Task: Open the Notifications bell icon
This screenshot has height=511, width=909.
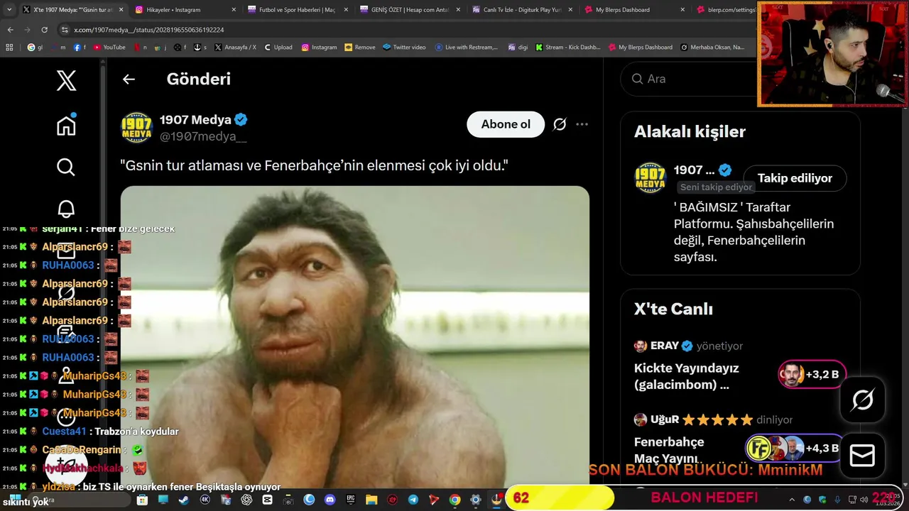Action: pos(66,209)
